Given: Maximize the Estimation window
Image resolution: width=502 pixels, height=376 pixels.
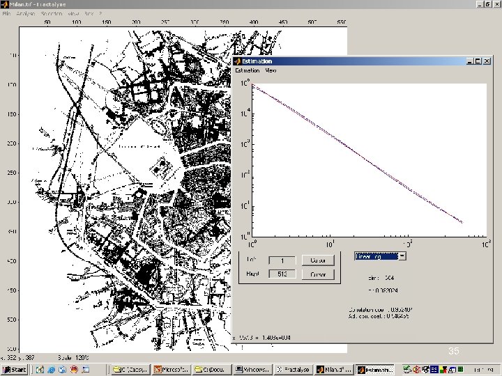Looking at the screenshot, I should click(478, 61).
